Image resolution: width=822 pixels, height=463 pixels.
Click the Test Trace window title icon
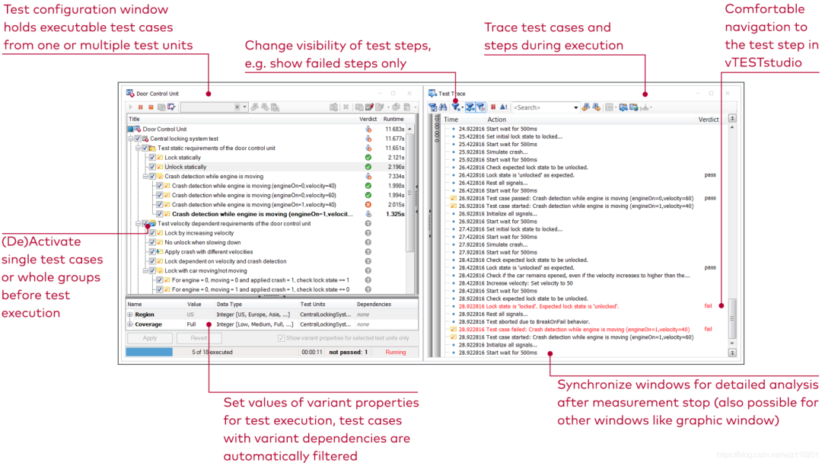tap(432, 94)
